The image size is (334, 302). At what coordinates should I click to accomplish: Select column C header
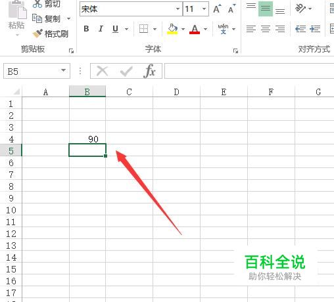(x=130, y=92)
